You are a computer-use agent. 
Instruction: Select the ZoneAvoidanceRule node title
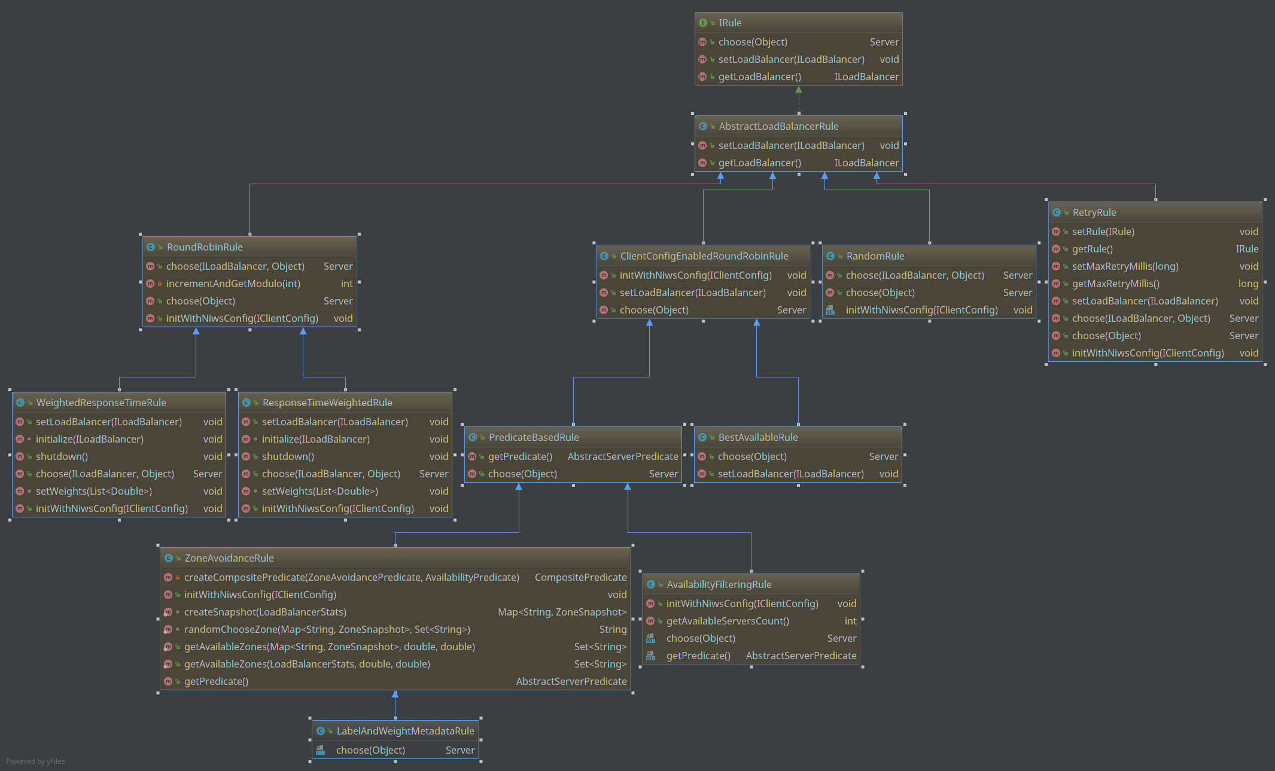[x=229, y=558]
